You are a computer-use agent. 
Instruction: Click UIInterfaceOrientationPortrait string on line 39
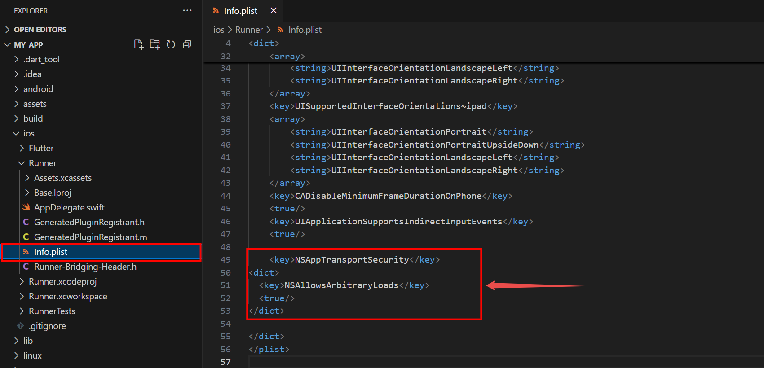click(x=409, y=132)
